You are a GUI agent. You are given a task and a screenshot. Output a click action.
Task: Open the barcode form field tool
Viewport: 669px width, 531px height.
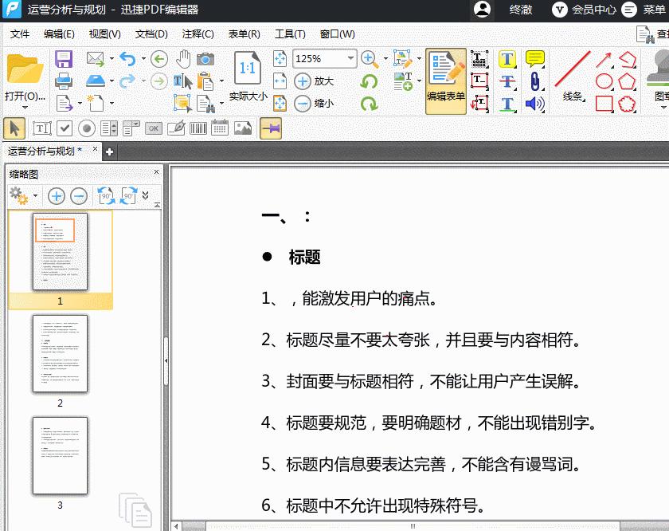pyautogui.click(x=198, y=128)
